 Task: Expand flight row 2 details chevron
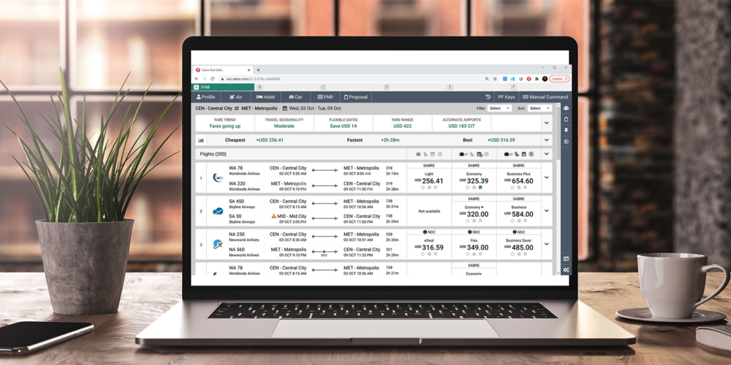coord(546,211)
